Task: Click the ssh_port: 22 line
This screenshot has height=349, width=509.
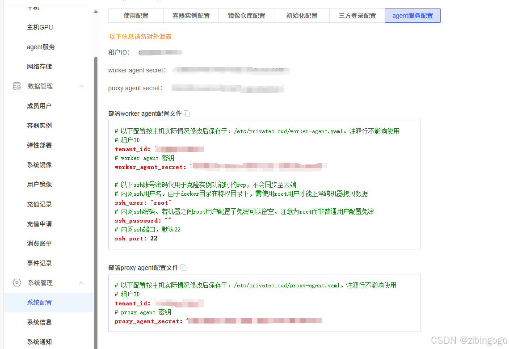Action: click(136, 238)
